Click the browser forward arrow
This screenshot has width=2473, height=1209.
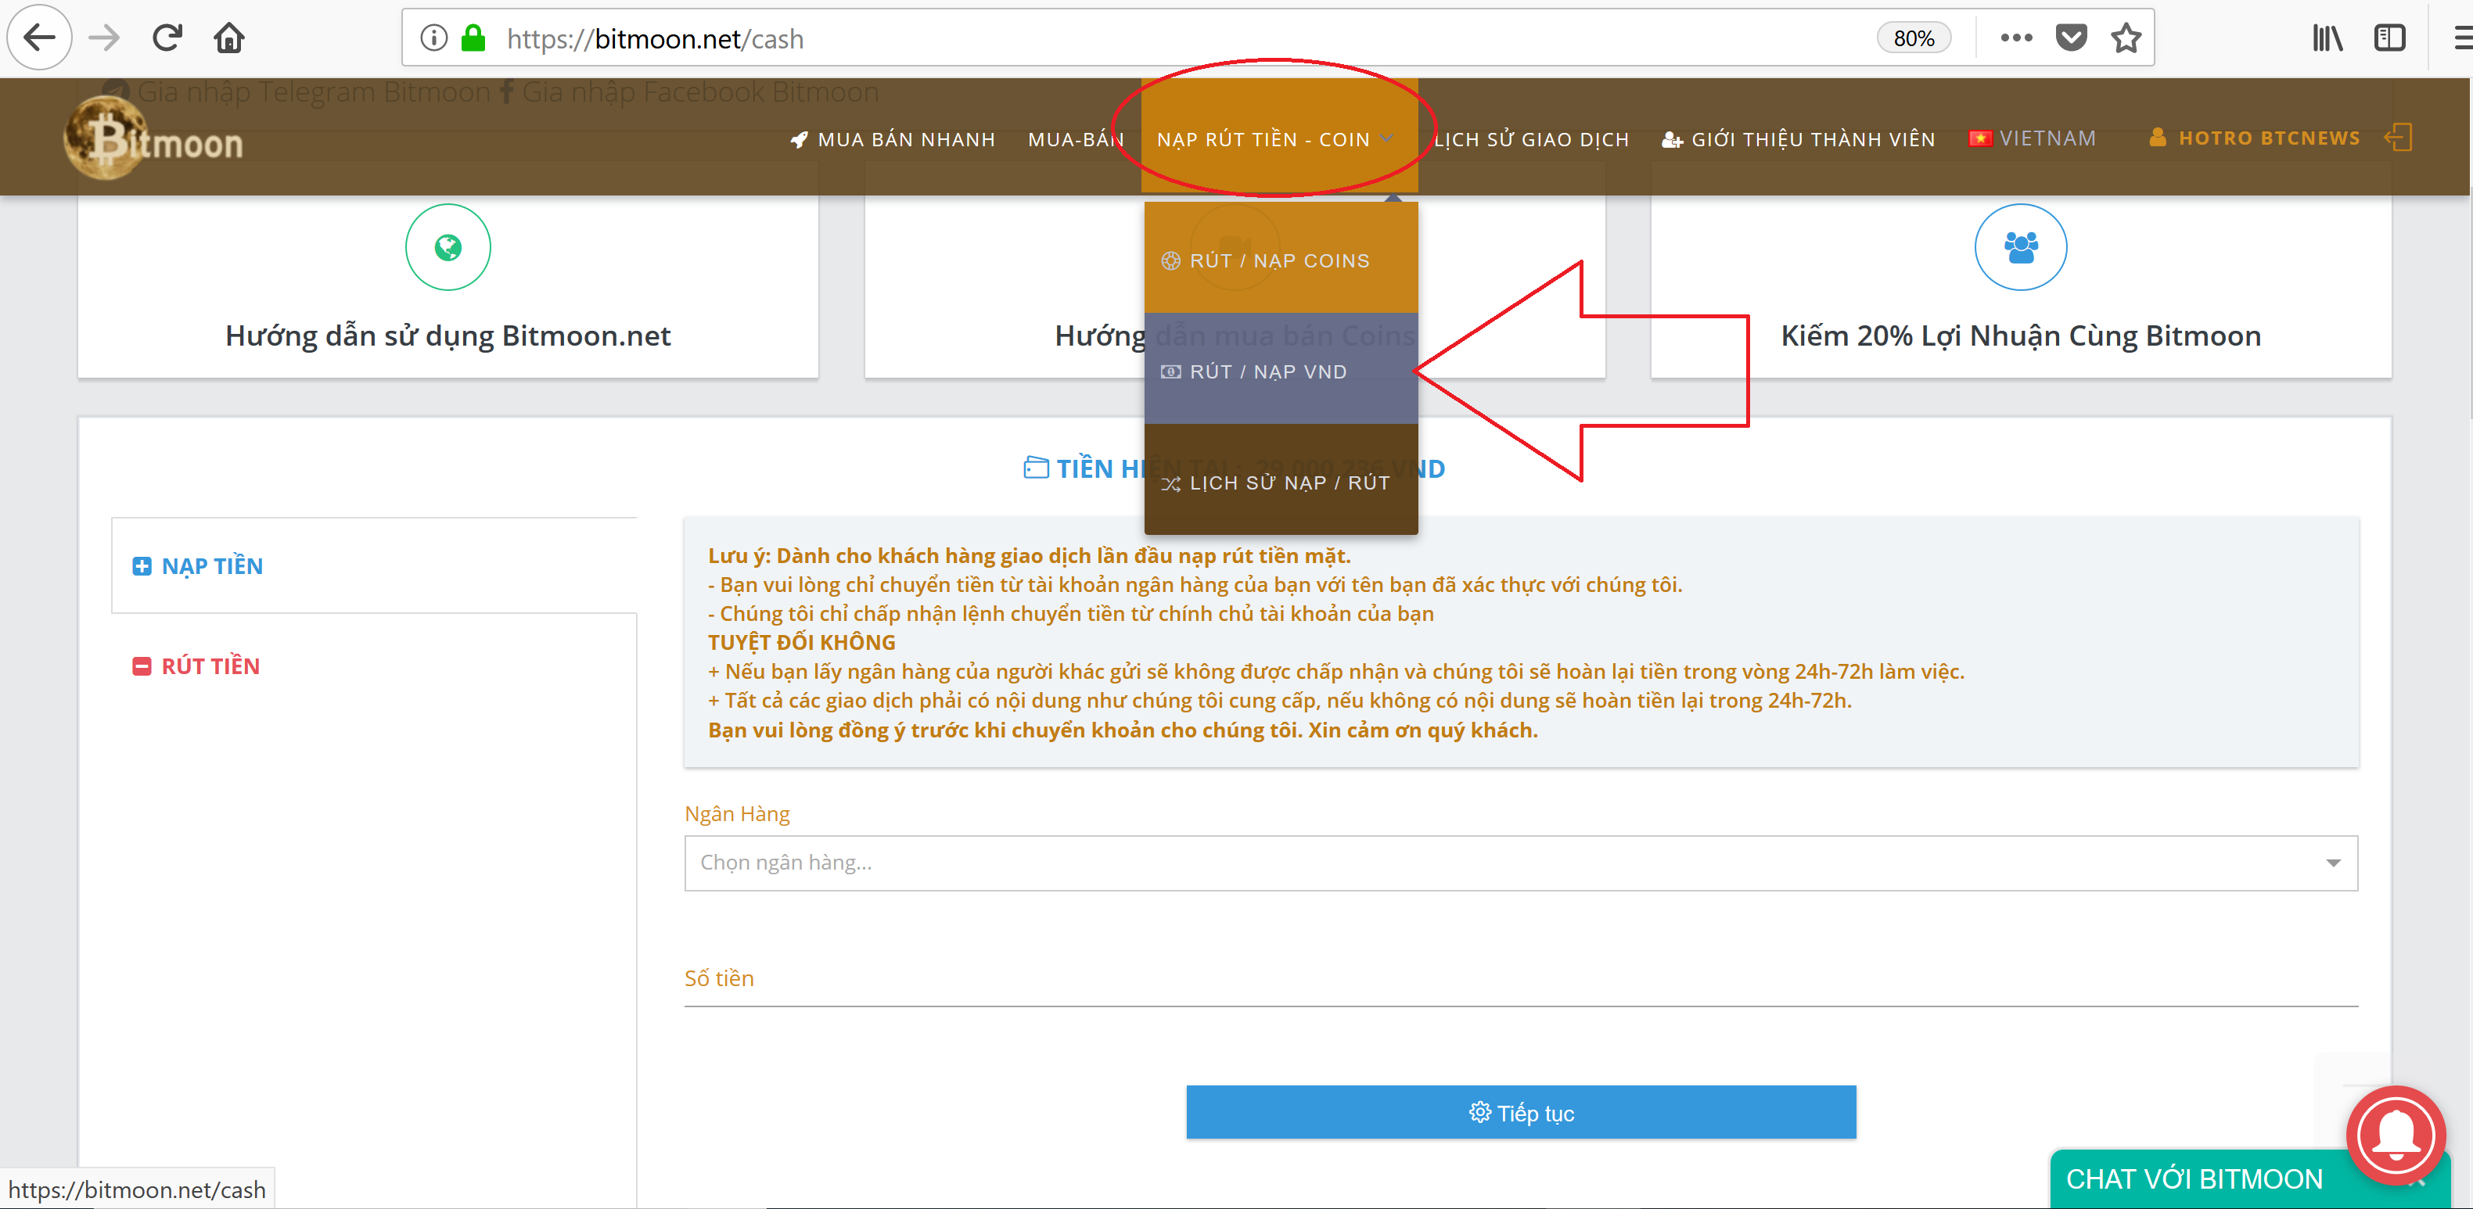[x=104, y=38]
